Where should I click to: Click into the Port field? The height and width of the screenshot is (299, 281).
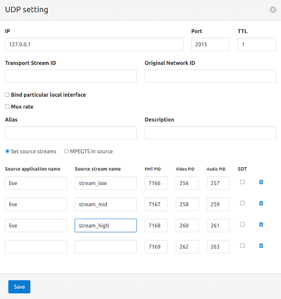[x=210, y=44]
